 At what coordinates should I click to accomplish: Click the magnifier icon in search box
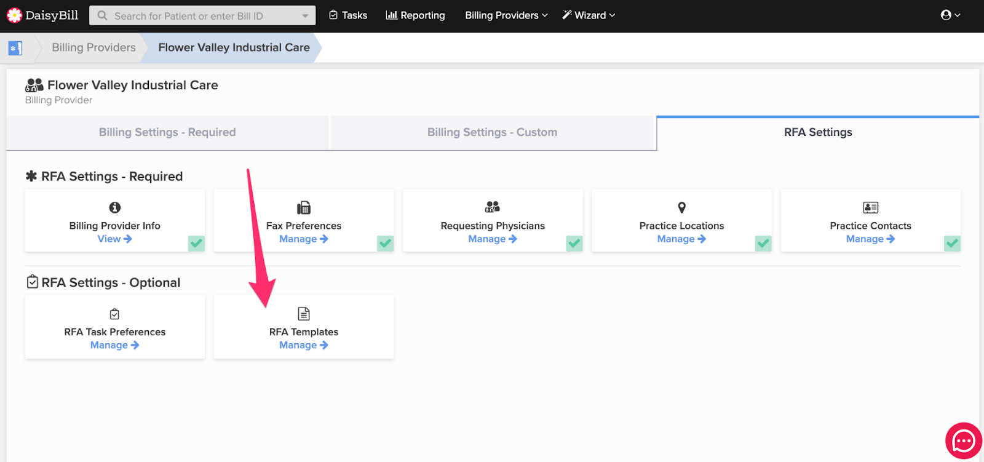coord(103,15)
